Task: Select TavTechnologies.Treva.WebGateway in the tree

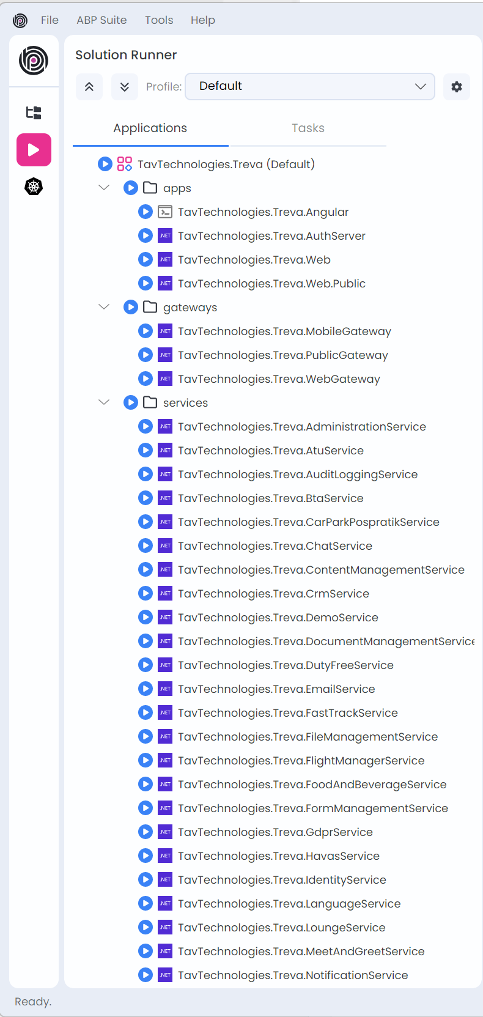Action: point(279,379)
